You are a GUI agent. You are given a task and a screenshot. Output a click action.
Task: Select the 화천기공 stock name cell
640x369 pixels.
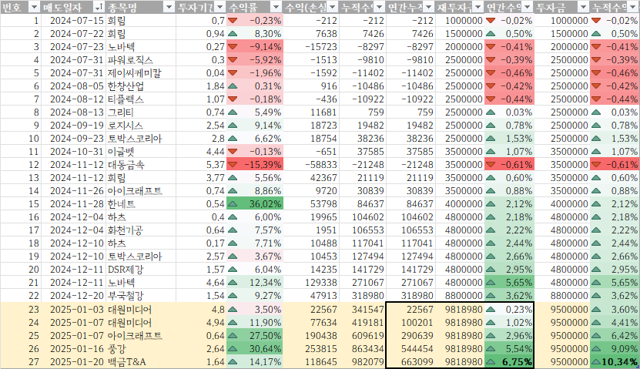click(x=141, y=230)
